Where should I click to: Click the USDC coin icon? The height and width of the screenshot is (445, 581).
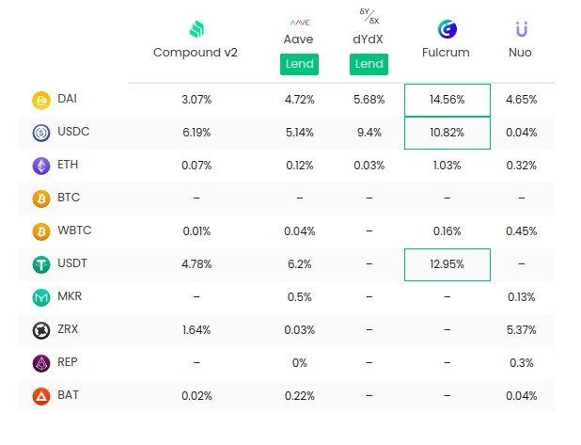pyautogui.click(x=41, y=133)
